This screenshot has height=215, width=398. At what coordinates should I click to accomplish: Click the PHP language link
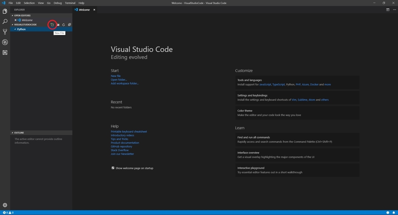tap(298, 85)
